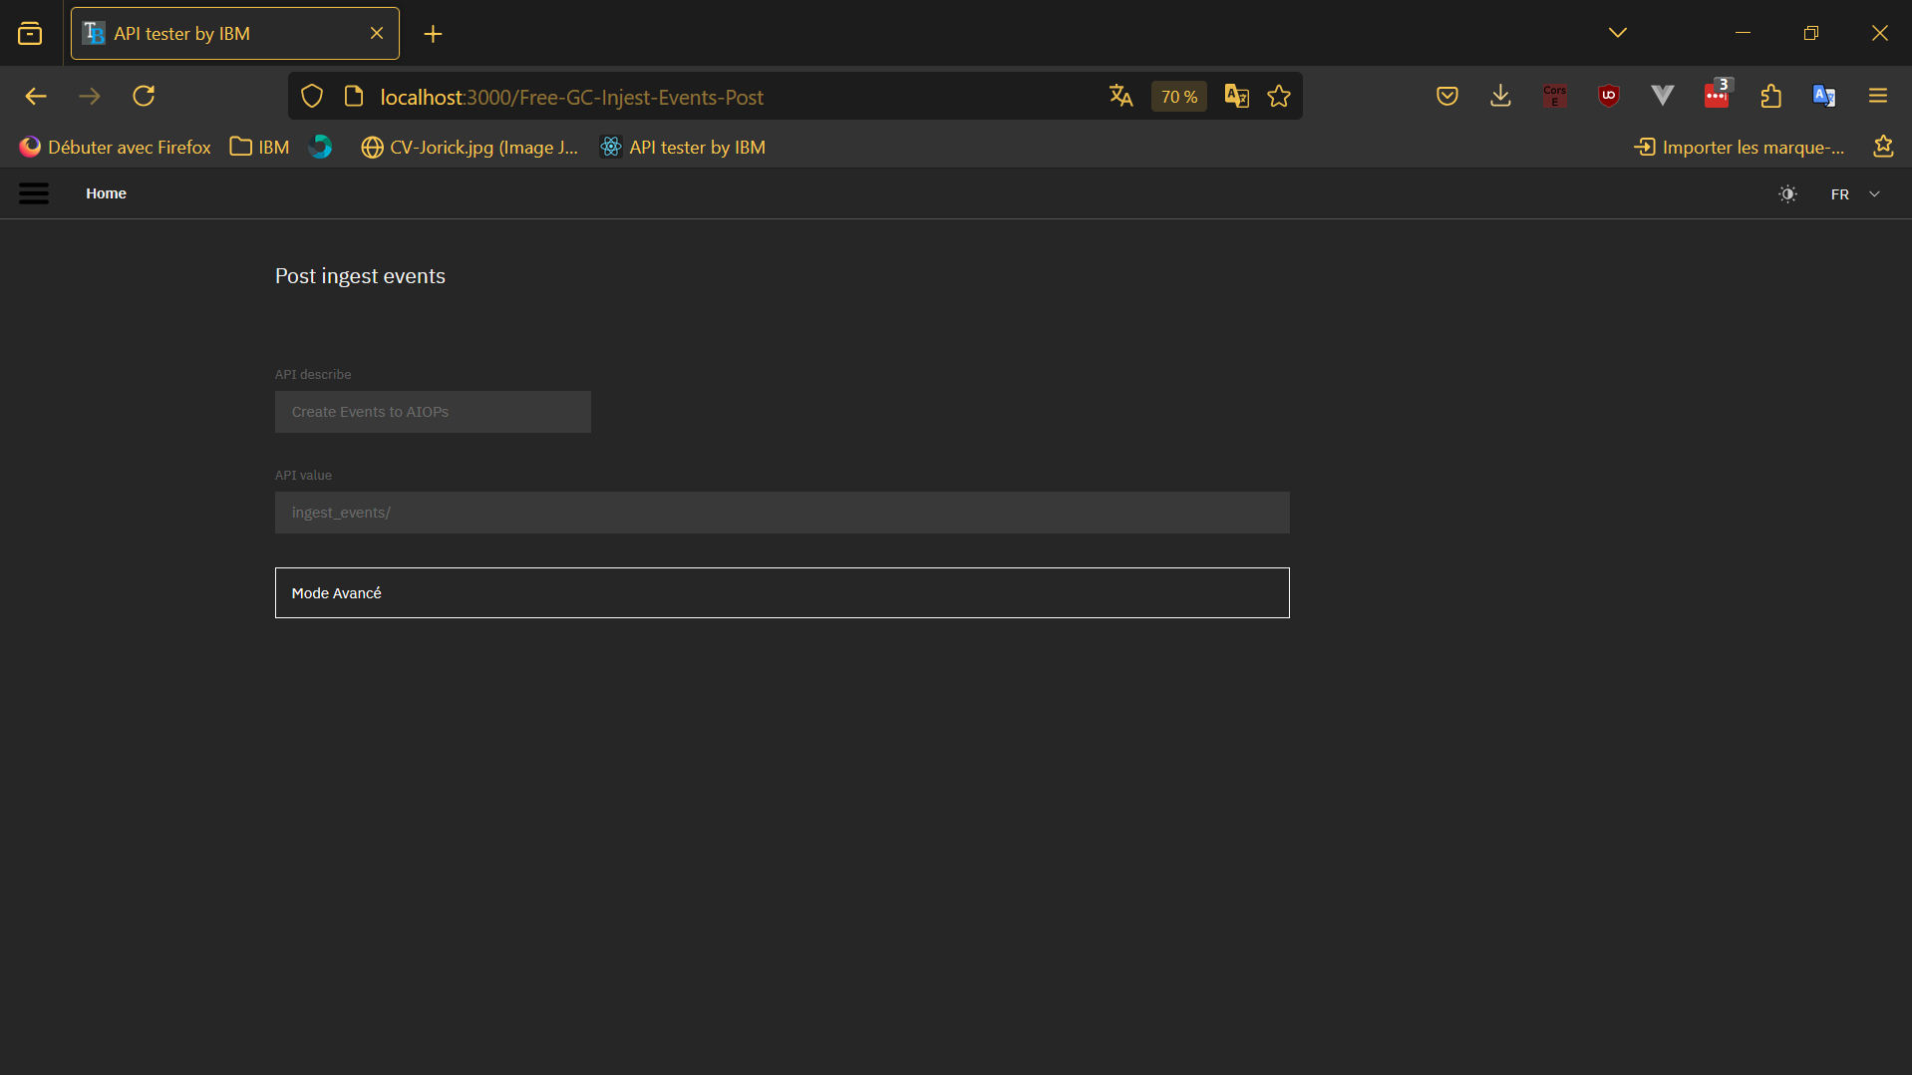Open the CorsE extension
Image resolution: width=1912 pixels, height=1075 pixels.
pyautogui.click(x=1554, y=96)
